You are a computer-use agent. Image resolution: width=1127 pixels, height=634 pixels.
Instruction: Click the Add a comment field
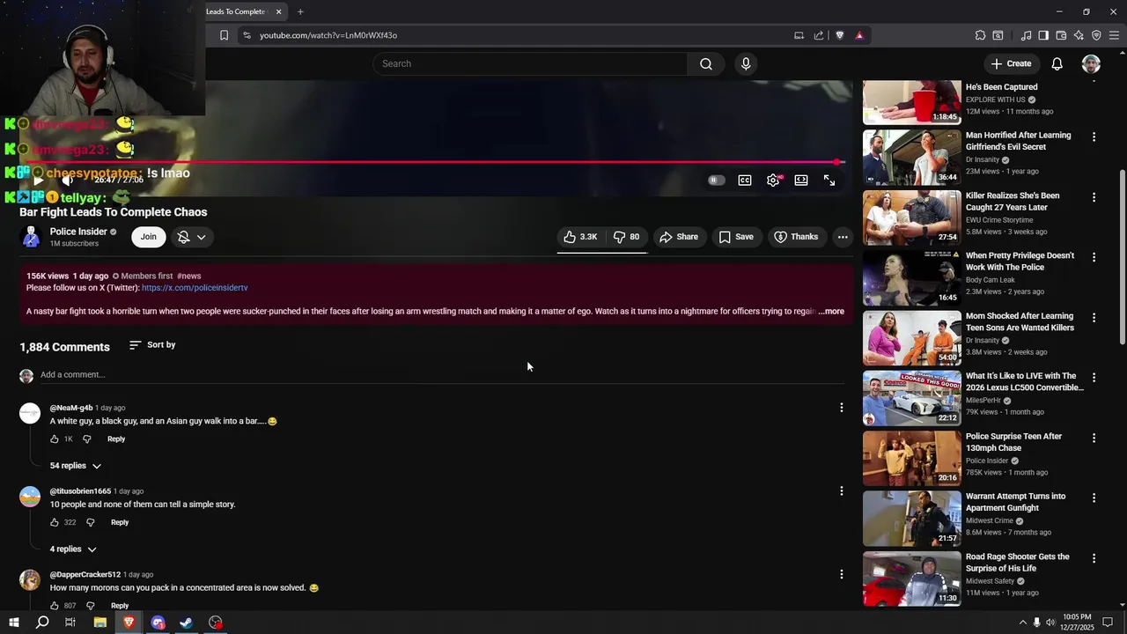(442, 375)
